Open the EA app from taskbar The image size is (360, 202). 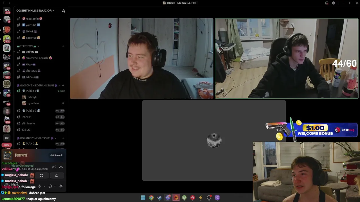[176, 198]
